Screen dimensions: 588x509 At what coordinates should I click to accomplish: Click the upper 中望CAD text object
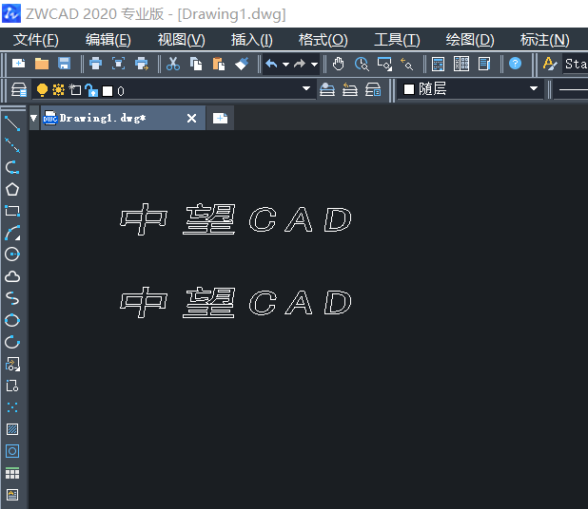tap(236, 220)
